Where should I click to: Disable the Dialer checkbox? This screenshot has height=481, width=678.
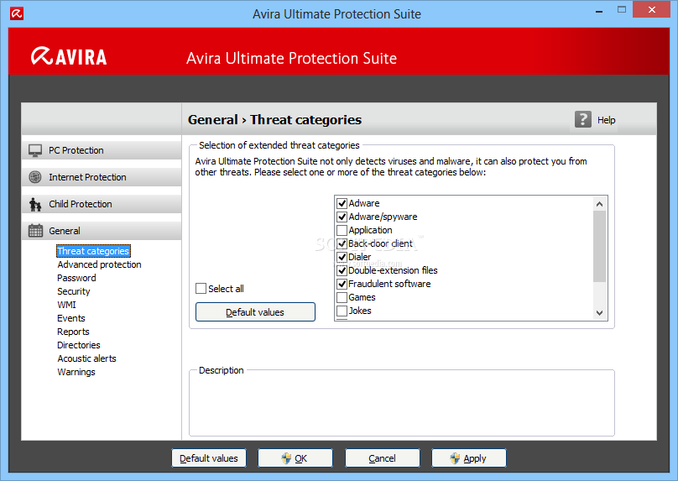point(342,257)
